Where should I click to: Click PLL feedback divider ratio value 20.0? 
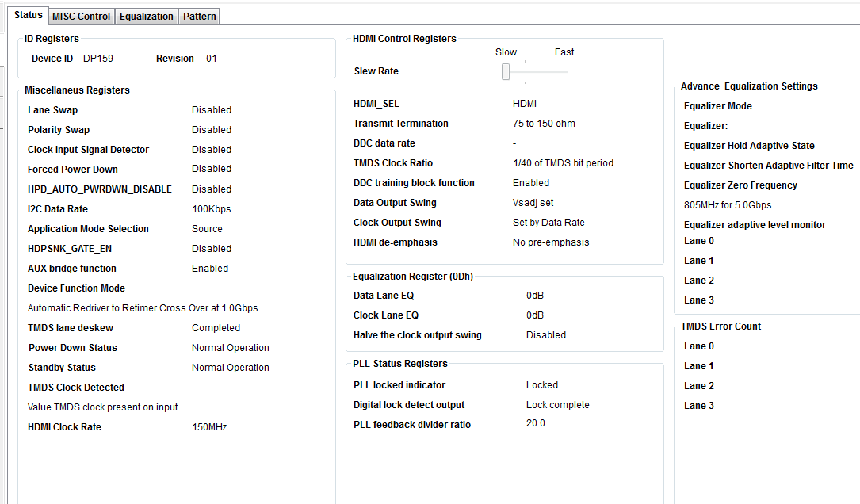click(536, 423)
